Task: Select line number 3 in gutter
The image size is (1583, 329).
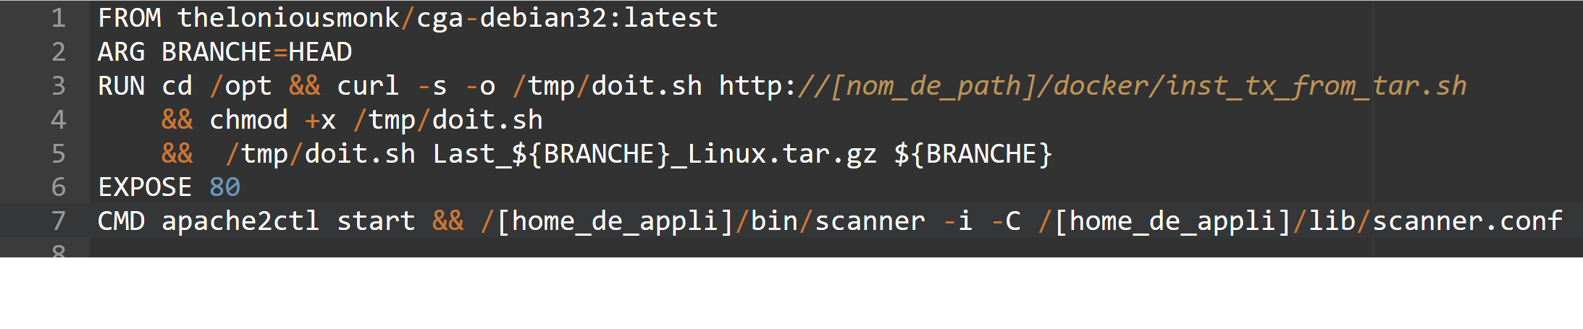Action: coord(59,86)
